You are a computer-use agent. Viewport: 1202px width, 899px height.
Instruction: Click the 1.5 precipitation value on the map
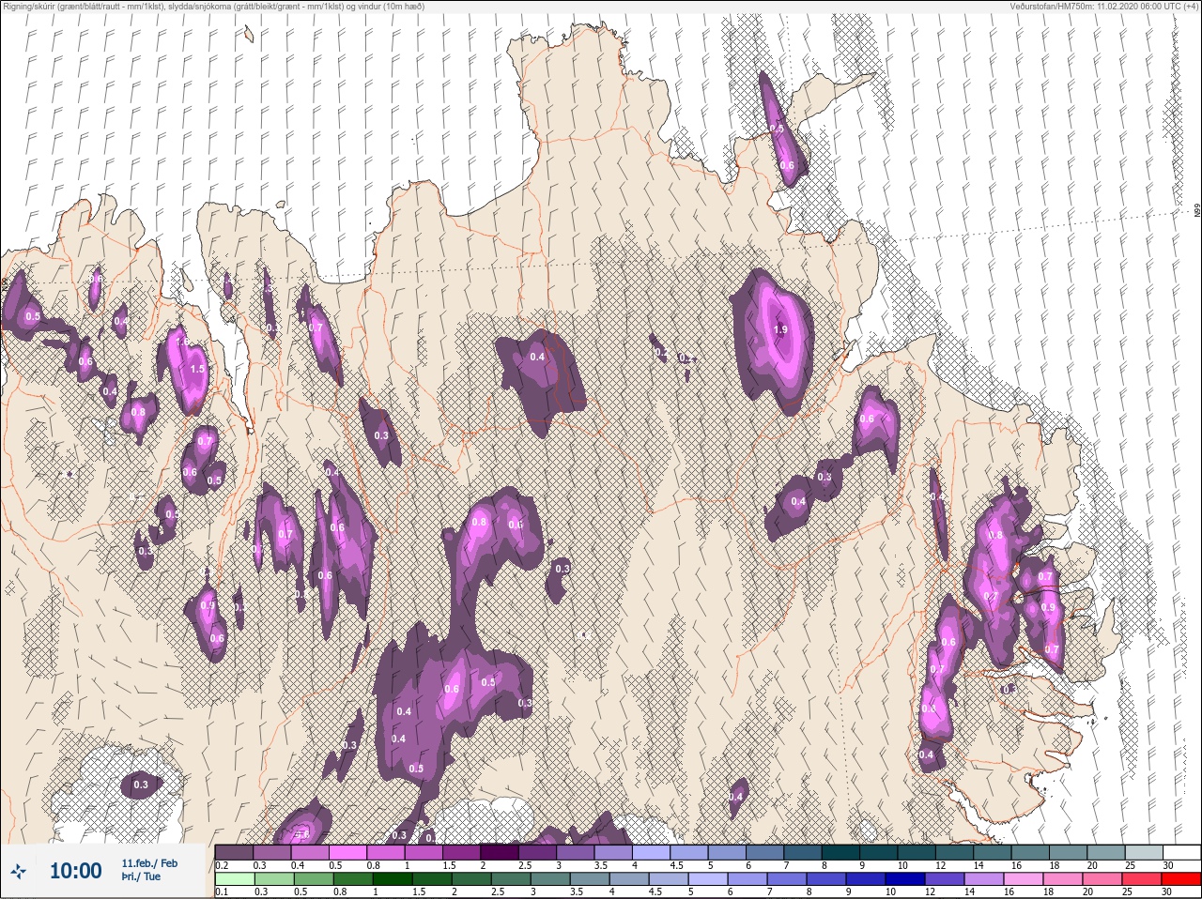(197, 370)
